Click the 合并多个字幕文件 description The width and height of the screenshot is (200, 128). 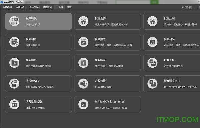(173, 66)
